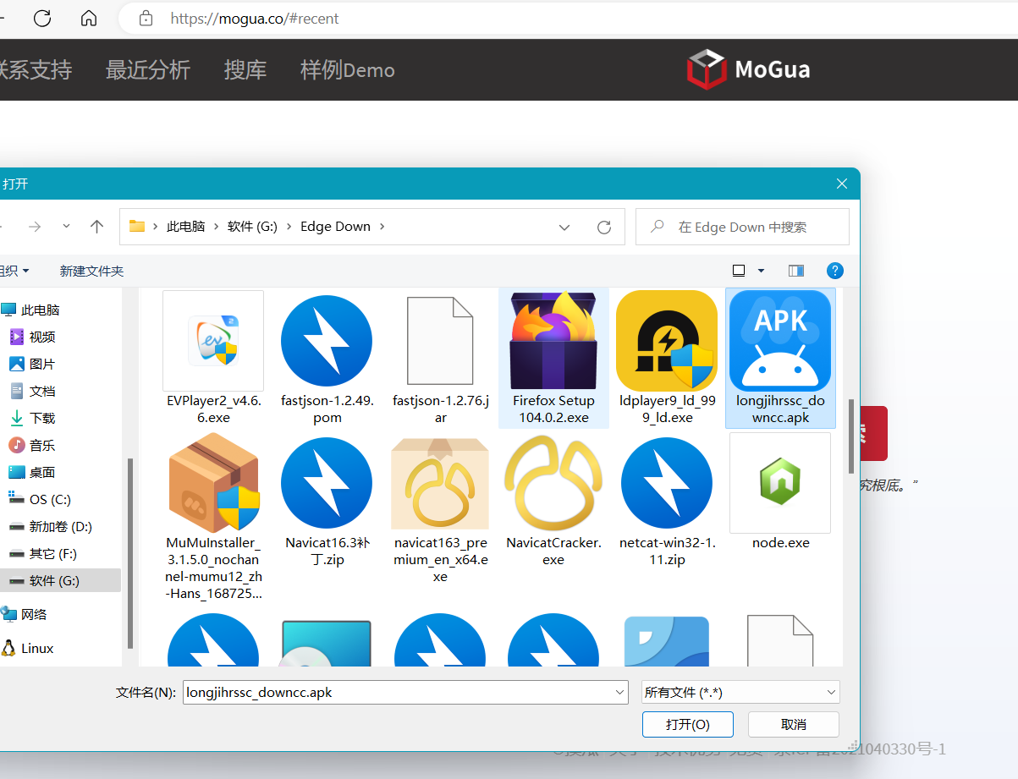
Task: Click the MoGua logo in the webpage
Action: 748,69
